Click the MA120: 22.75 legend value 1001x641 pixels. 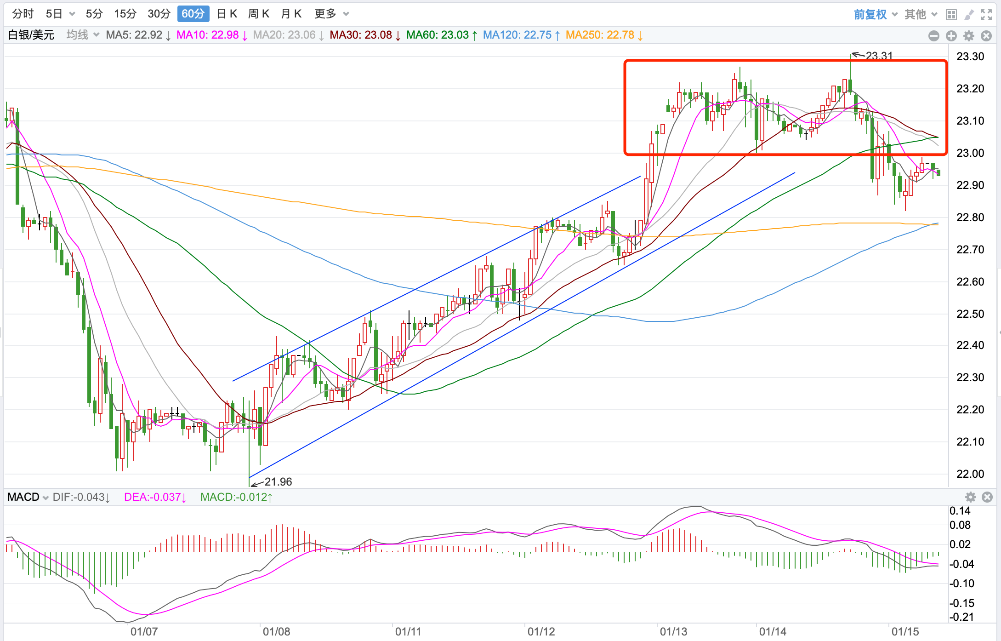point(522,35)
